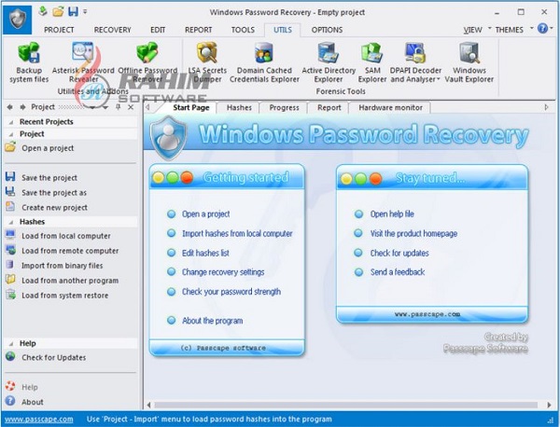This screenshot has width=560, height=427.
Task: Click Send a feedback link
Action: click(x=398, y=272)
